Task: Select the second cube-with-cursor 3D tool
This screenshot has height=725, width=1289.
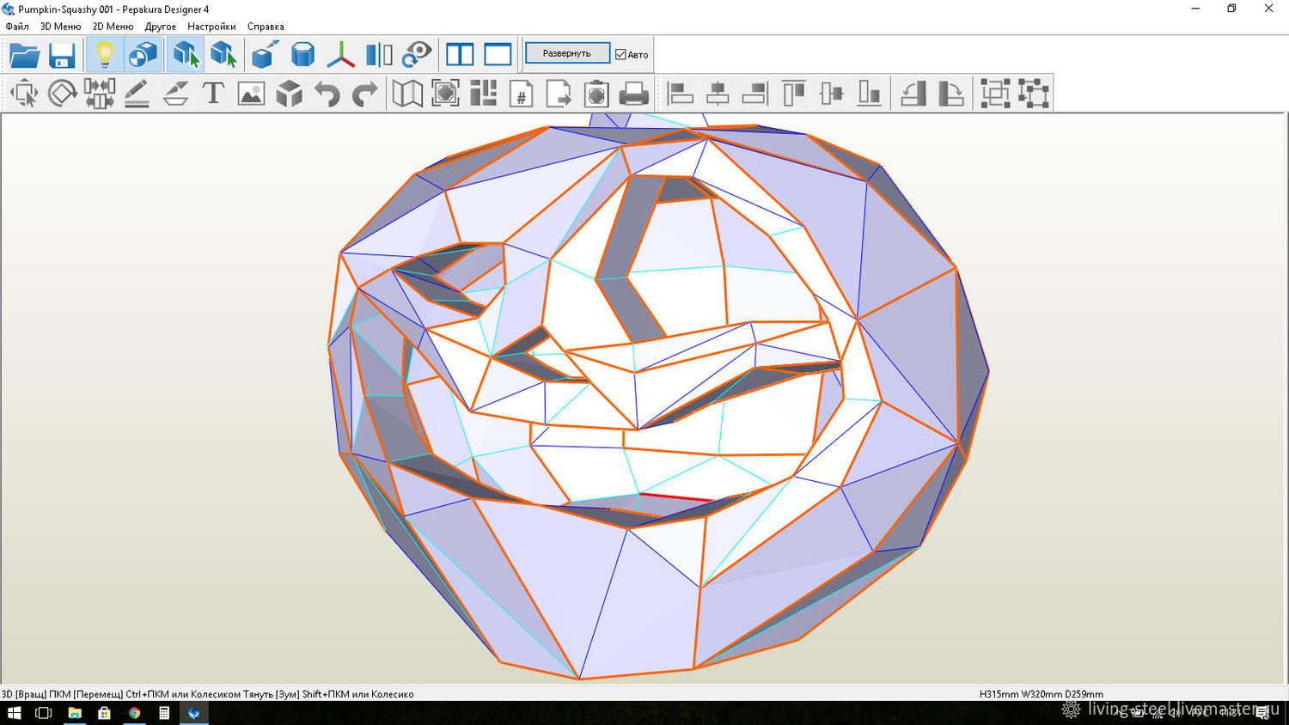Action: 223,55
